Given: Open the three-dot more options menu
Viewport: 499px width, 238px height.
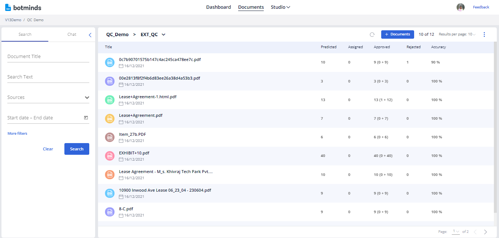Looking at the screenshot, I should 484,35.
